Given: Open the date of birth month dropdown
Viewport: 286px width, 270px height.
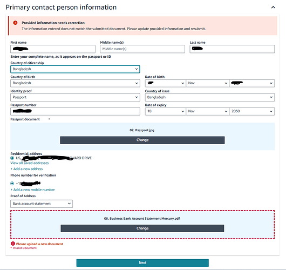Looking at the screenshot, I should point(207,83).
